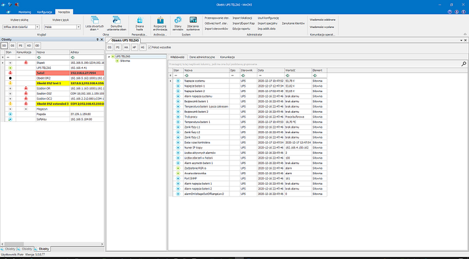Viewport: 469px width, 259px height.
Task: Click state icon of Tryb pracy row
Action: (178, 117)
